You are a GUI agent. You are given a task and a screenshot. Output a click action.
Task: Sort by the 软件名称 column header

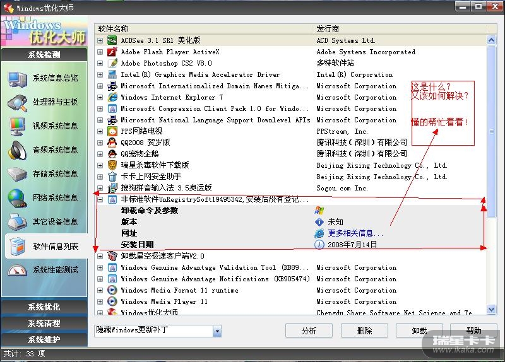pyautogui.click(x=204, y=29)
